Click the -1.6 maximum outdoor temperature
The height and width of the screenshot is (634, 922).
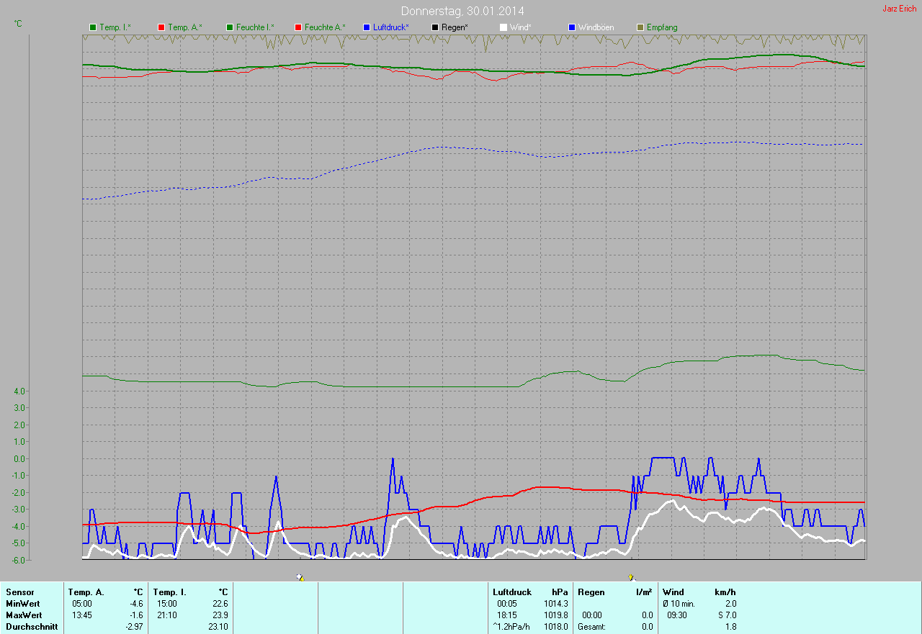136,615
